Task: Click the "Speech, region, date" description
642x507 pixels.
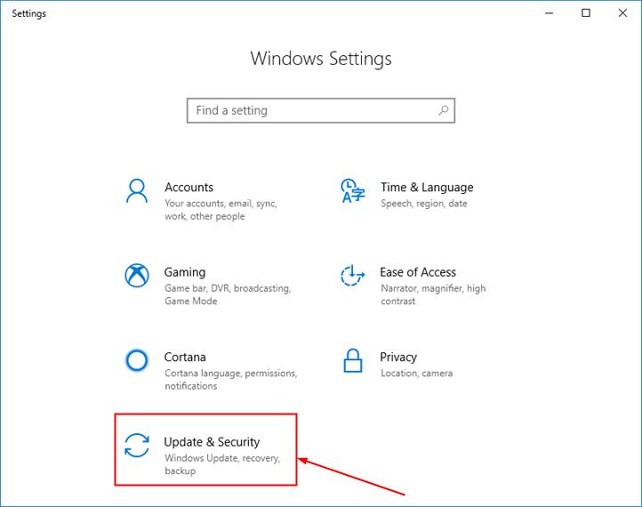Action: click(x=424, y=204)
